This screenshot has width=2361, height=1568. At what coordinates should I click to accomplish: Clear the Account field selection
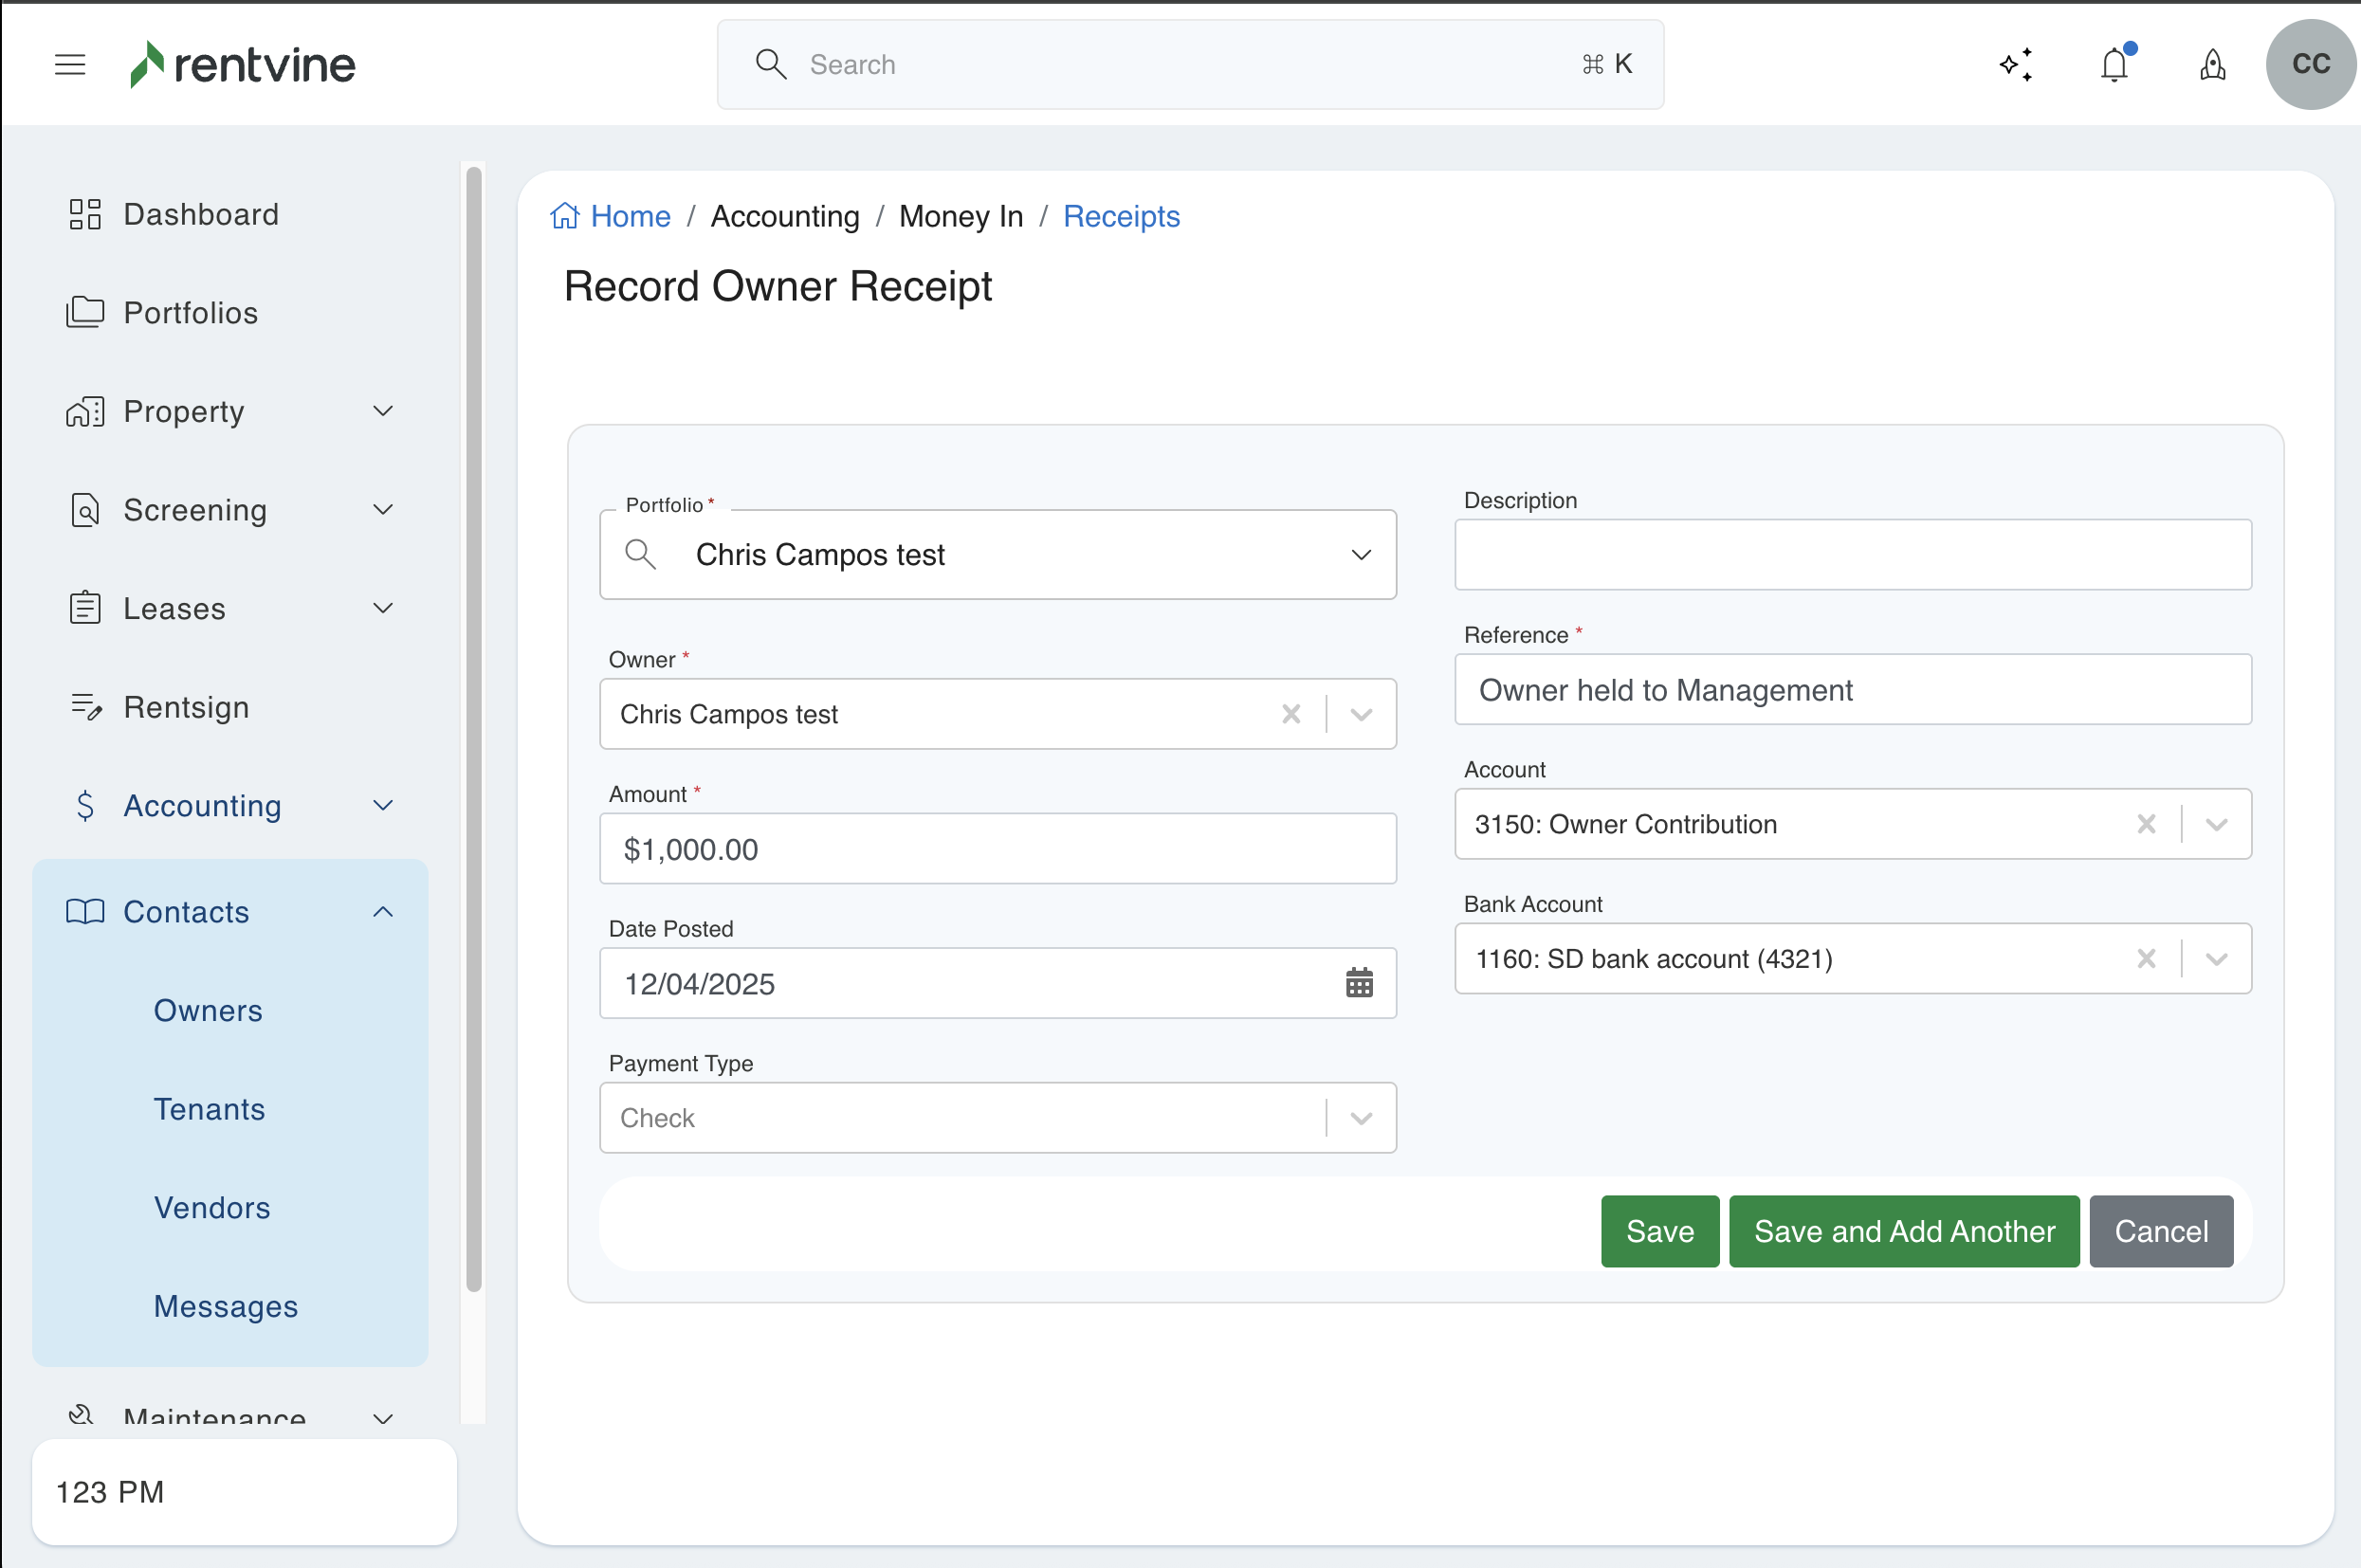tap(2146, 824)
